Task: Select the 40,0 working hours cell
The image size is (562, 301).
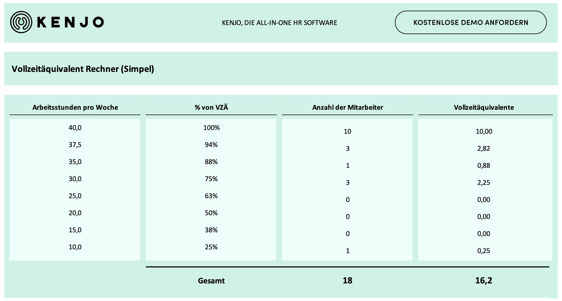Action: (75, 128)
